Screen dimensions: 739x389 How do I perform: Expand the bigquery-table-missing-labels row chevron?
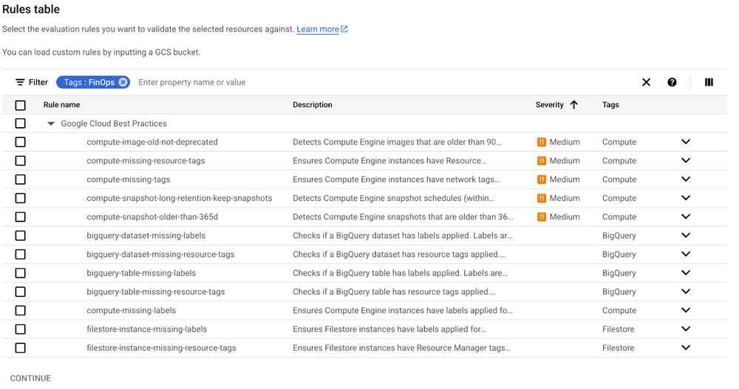(686, 273)
